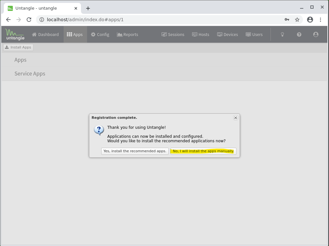The width and height of the screenshot is (329, 246).
Task: Click the Install Apps button
Action: [18, 48]
